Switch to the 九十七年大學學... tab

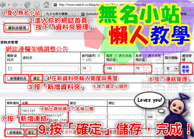point(58,14)
